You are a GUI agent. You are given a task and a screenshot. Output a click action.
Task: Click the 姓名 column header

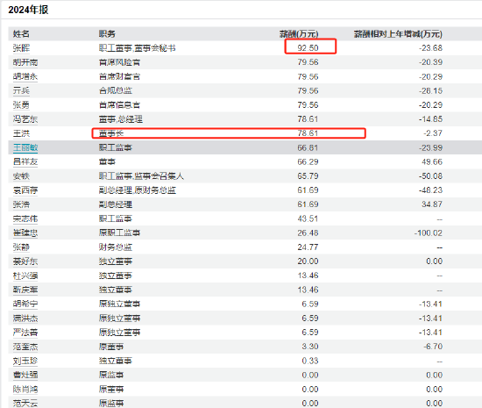click(21, 34)
